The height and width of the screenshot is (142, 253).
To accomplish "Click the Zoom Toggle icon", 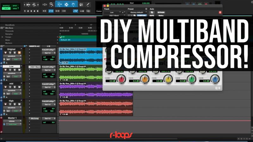I will pyautogui.click(x=45, y=5).
